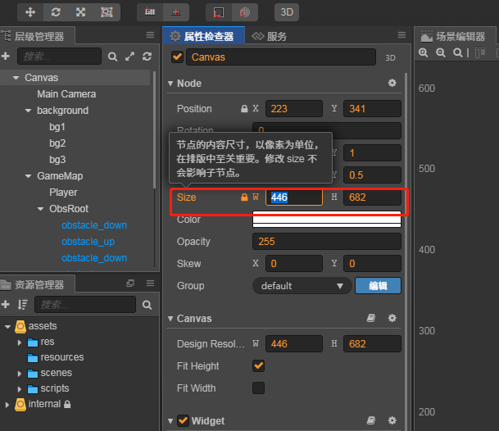Collapse the GameMap node
This screenshot has width=499, height=431.
coord(28,176)
